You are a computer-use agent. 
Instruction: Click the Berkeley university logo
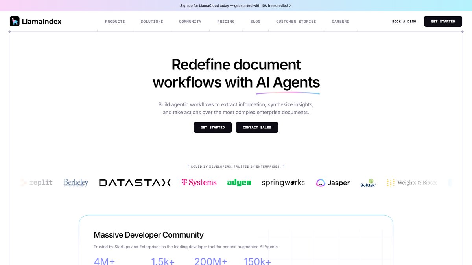(x=76, y=183)
